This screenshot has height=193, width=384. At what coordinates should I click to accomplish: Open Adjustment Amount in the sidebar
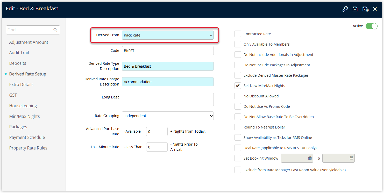(29, 42)
